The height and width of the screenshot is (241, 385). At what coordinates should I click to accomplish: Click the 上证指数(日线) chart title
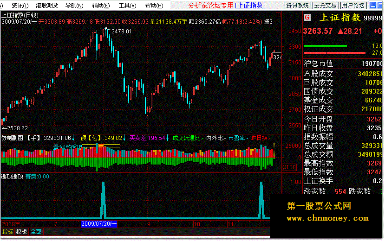coord(20,15)
